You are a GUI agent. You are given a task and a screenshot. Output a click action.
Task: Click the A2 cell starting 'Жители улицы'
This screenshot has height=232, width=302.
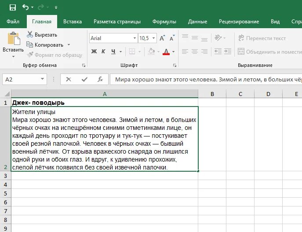pos(105,139)
